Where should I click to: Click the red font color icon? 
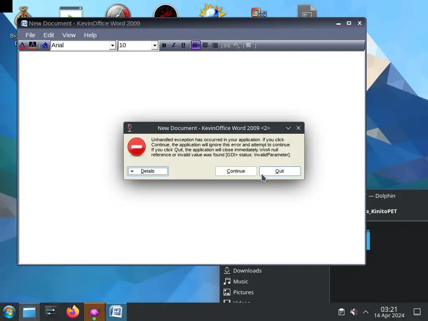tap(23, 45)
